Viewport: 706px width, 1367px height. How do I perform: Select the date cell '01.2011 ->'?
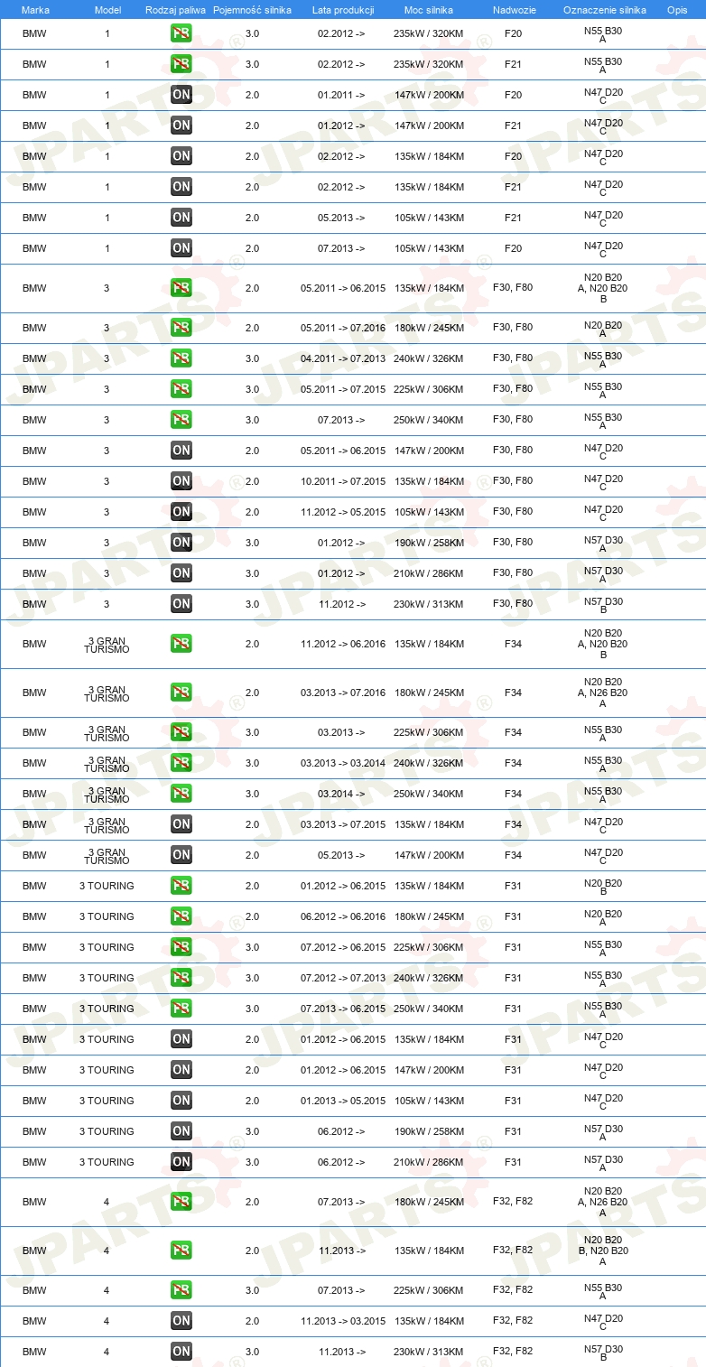(x=341, y=95)
